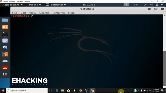Click the microphone tray icon
166x93 pixels.
click(141, 91)
